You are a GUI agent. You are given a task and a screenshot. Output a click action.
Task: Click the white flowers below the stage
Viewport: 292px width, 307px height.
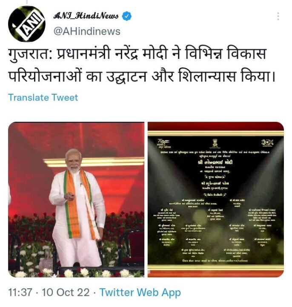click(x=78, y=272)
